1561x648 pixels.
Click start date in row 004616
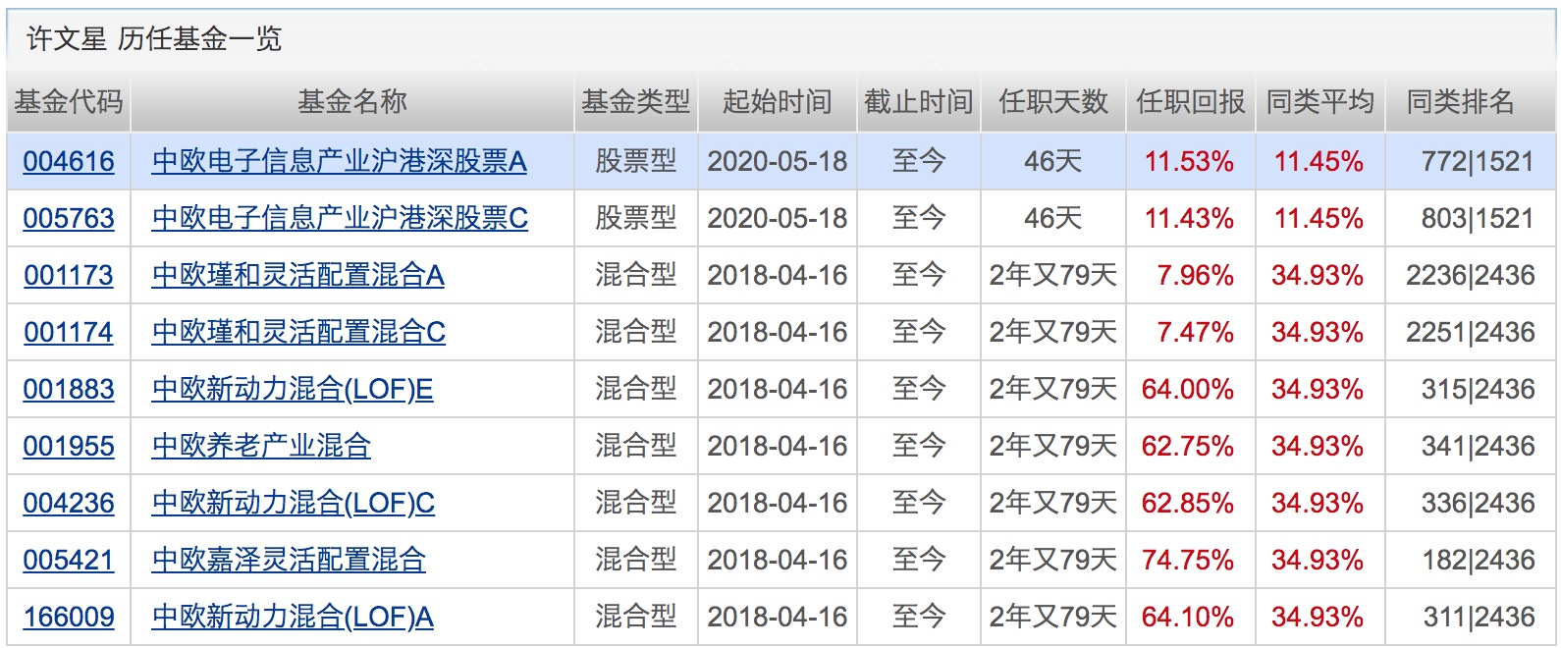[778, 161]
